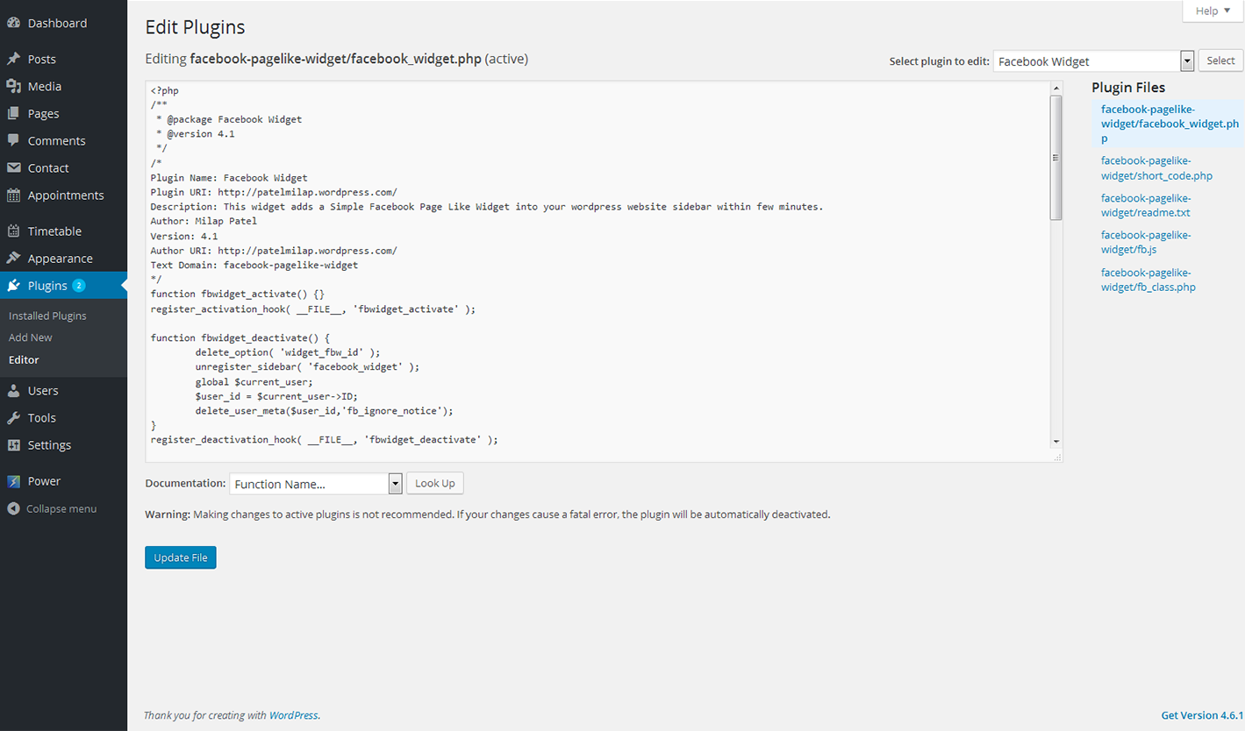1245x731 pixels.
Task: Open Installed Plugins submenu item
Action: point(47,316)
